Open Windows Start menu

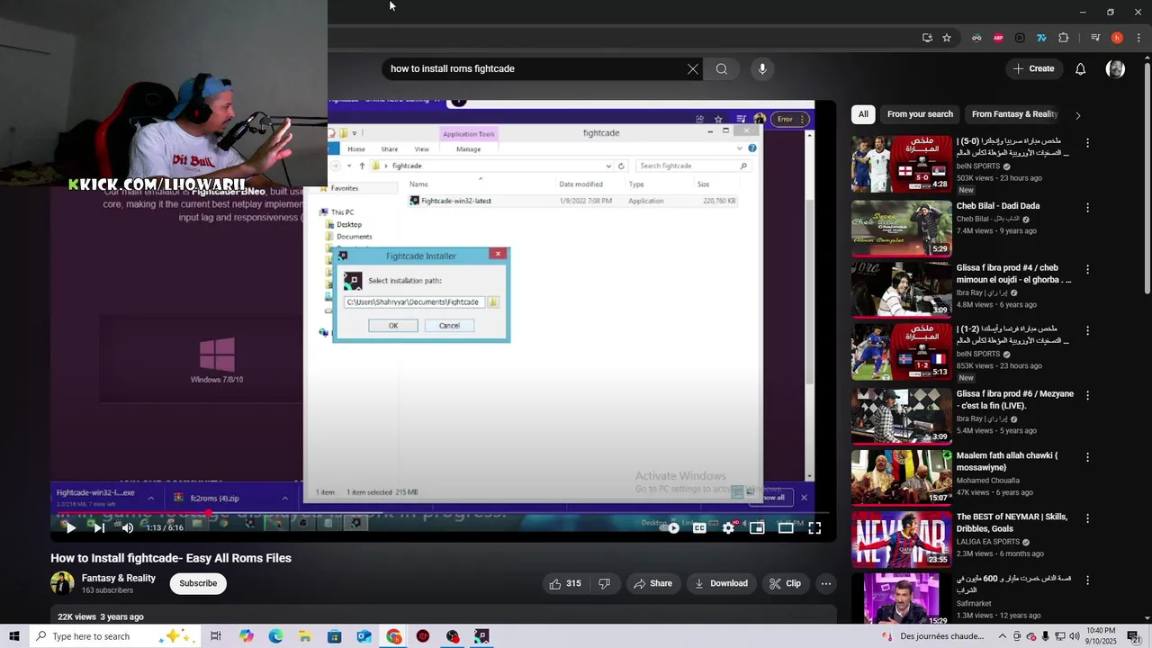tap(14, 636)
